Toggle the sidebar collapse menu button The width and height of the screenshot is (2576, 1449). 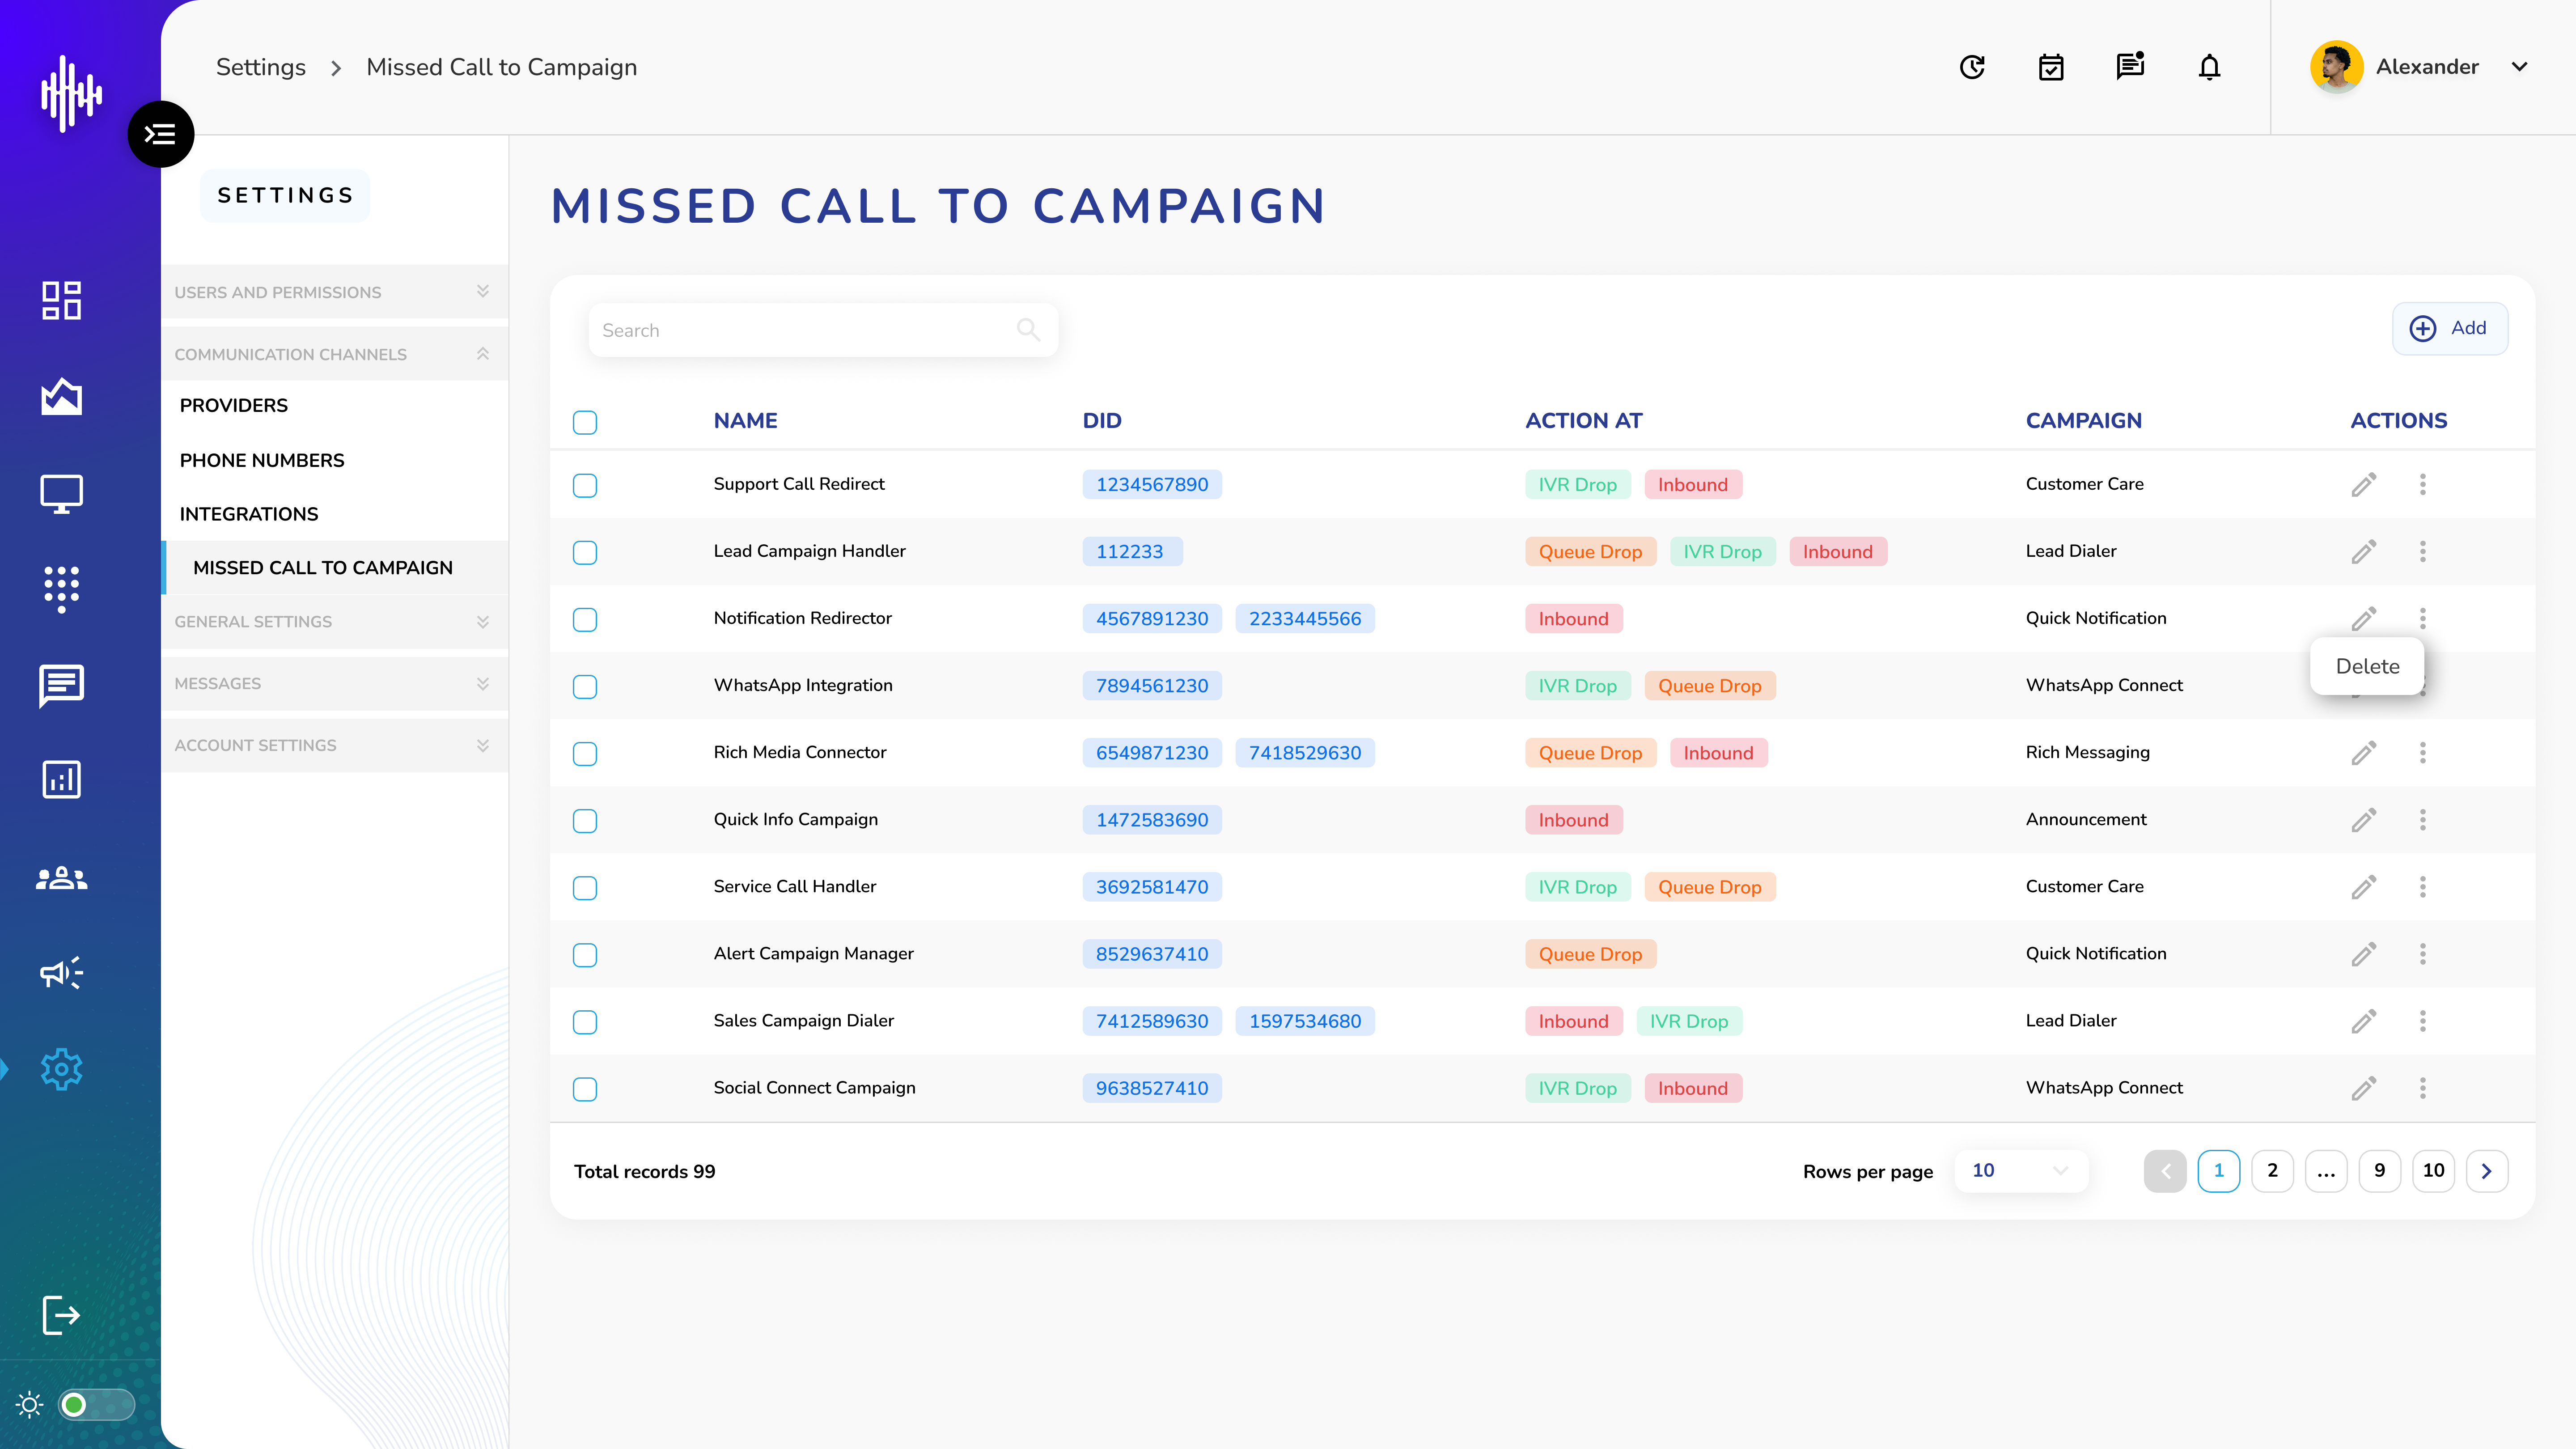[x=160, y=134]
